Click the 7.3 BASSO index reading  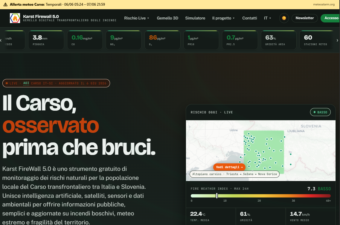pos(319,189)
